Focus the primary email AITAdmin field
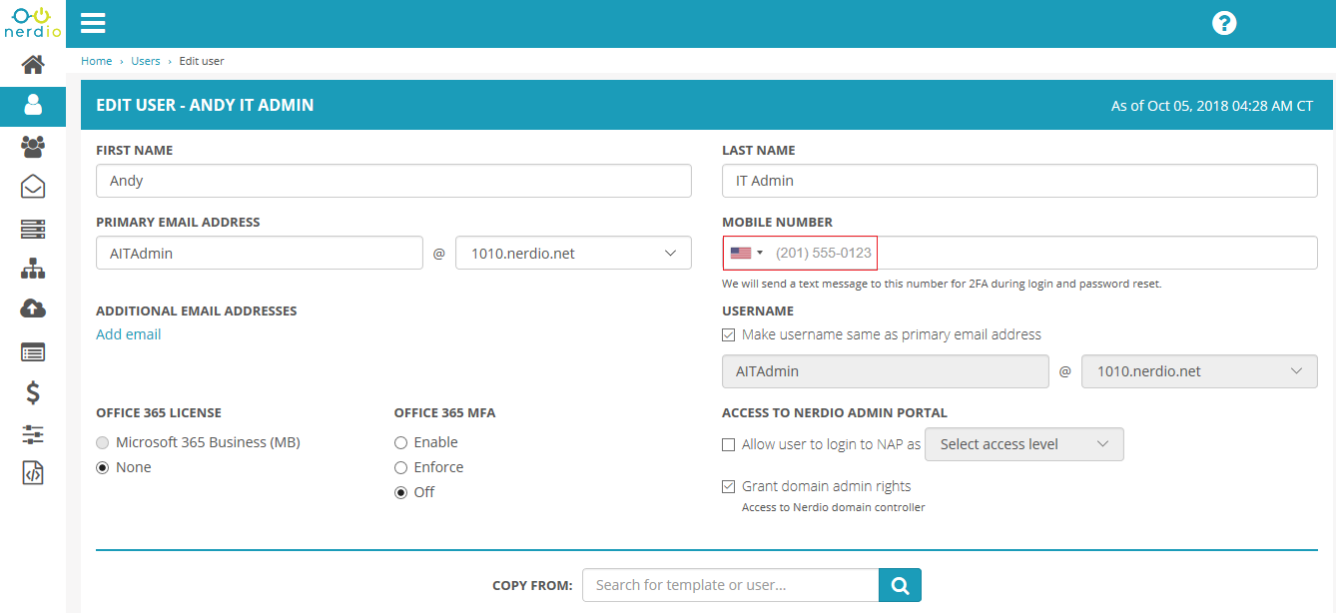 (260, 254)
